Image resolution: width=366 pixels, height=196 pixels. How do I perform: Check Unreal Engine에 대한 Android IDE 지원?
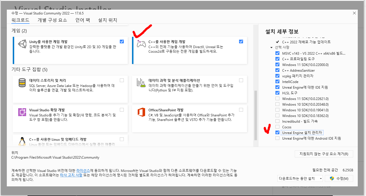[x=277, y=138]
